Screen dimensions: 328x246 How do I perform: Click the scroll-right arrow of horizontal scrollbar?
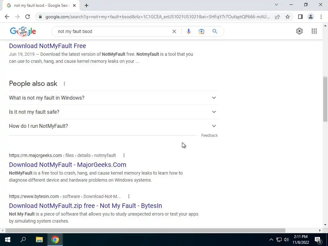[x=320, y=230]
